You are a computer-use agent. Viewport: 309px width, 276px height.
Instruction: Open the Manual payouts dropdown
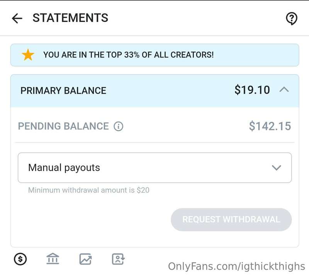(154, 168)
